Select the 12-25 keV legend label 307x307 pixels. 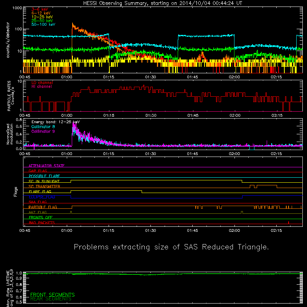pos(42,17)
